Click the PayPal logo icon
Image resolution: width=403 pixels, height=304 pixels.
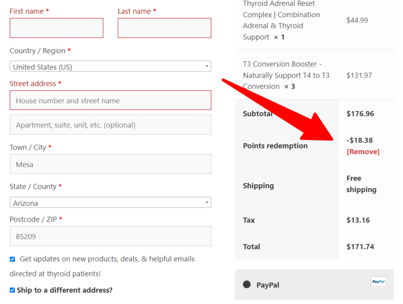pyautogui.click(x=378, y=282)
